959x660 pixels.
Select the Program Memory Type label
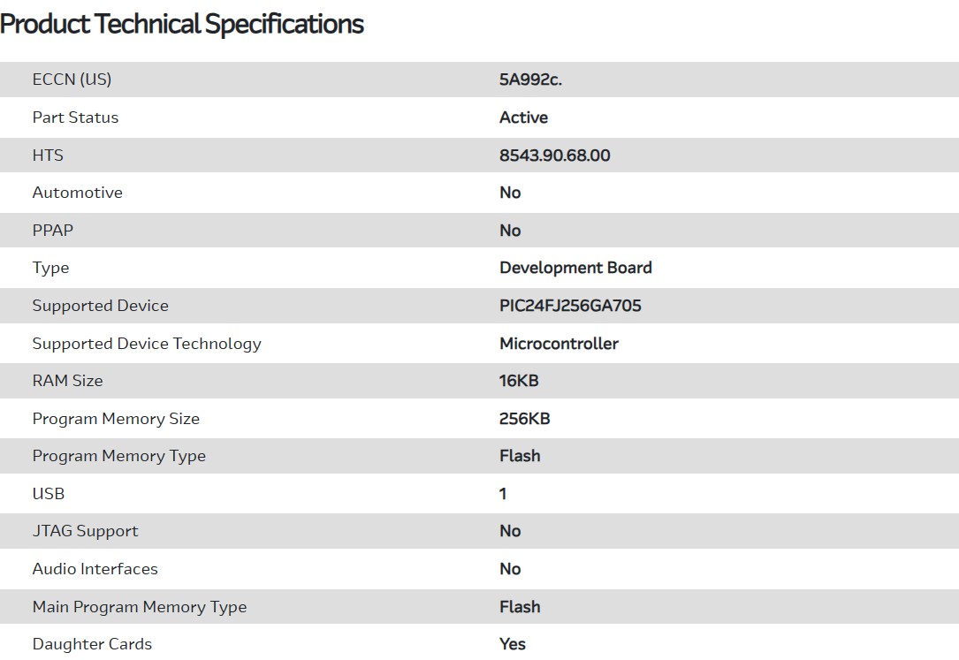click(118, 456)
